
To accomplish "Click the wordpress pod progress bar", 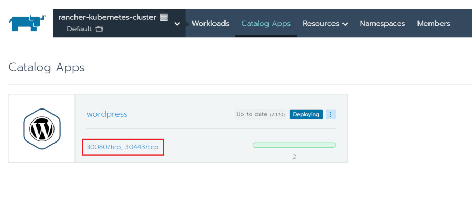I will pyautogui.click(x=294, y=145).
